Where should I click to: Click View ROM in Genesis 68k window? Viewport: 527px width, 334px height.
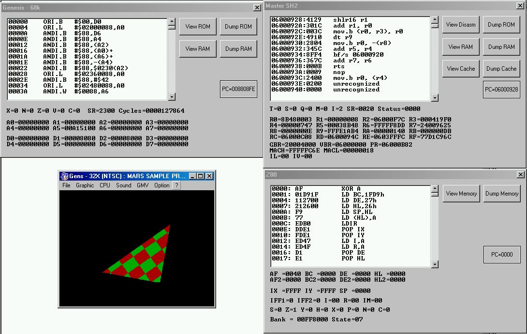[198, 27]
